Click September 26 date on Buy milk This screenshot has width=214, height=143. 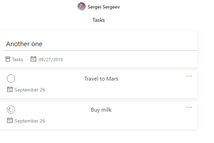click(x=30, y=121)
